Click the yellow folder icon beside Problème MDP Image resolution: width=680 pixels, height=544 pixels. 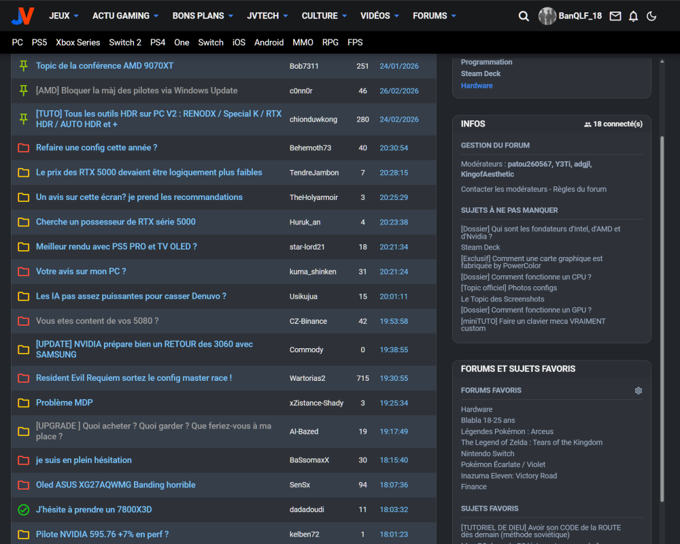coord(24,403)
